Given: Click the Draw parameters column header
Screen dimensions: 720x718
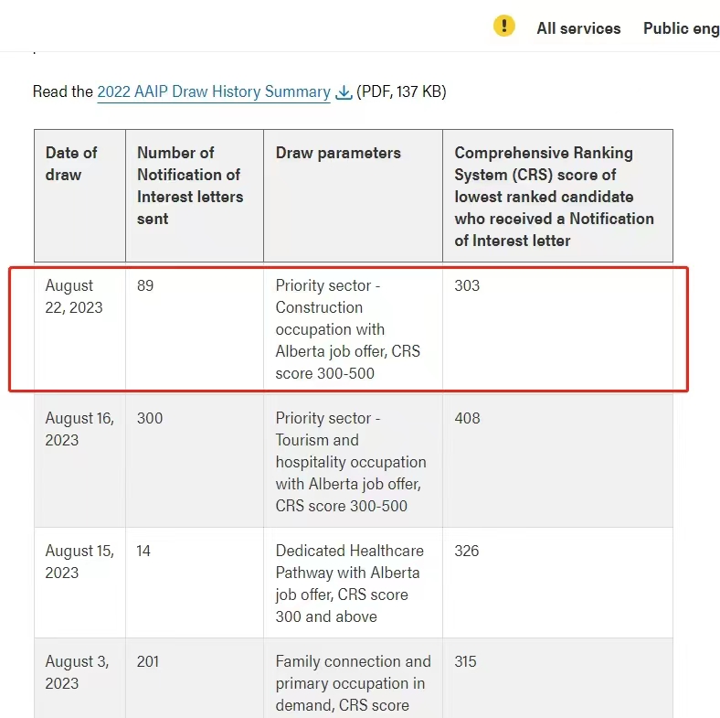Looking at the screenshot, I should pos(353,196).
